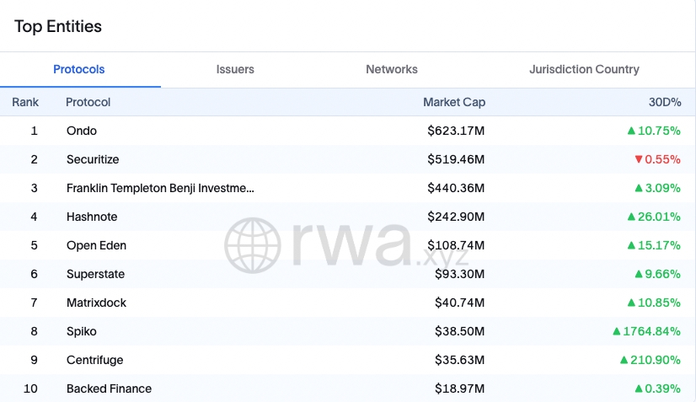
Task: Sort by the Protocol column header
Action: click(88, 102)
